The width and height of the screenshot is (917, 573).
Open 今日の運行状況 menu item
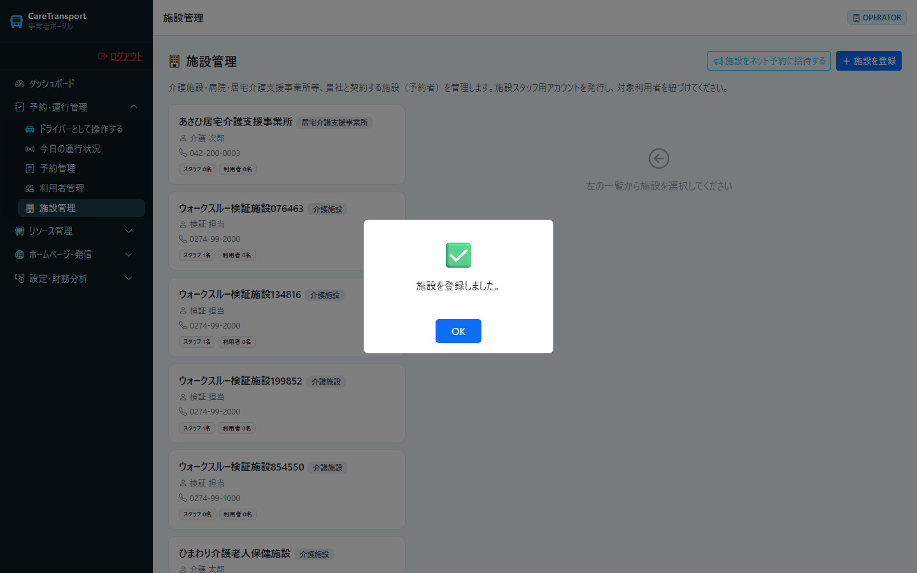coord(82,148)
